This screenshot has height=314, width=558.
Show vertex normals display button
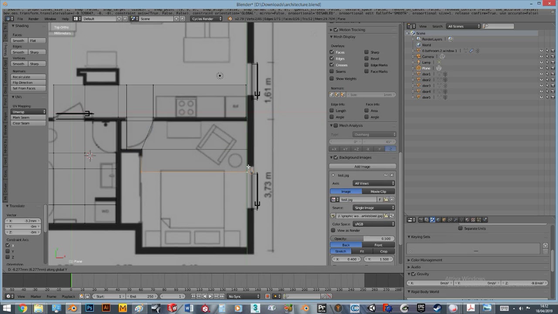pos(332,95)
